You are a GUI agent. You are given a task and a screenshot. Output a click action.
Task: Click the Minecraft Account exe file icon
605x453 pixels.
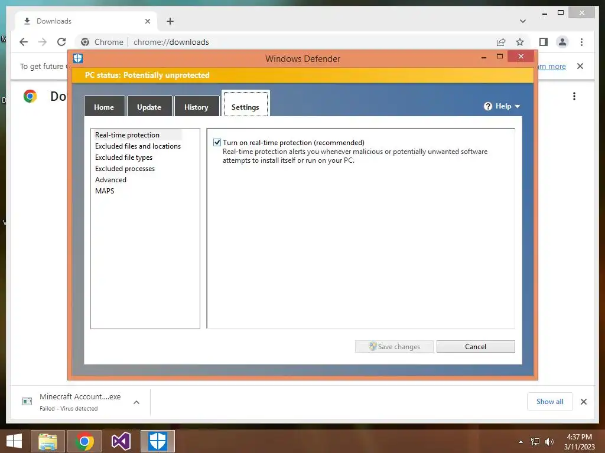[x=27, y=401]
